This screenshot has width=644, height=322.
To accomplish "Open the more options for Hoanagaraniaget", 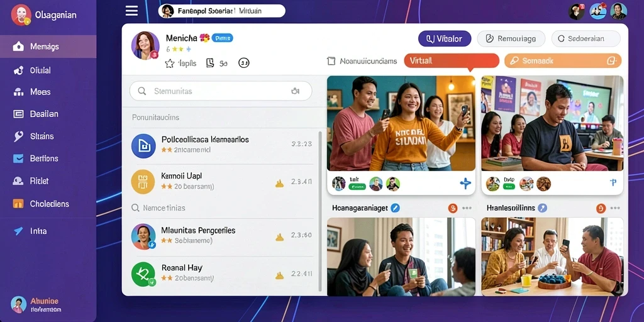I will point(467,208).
